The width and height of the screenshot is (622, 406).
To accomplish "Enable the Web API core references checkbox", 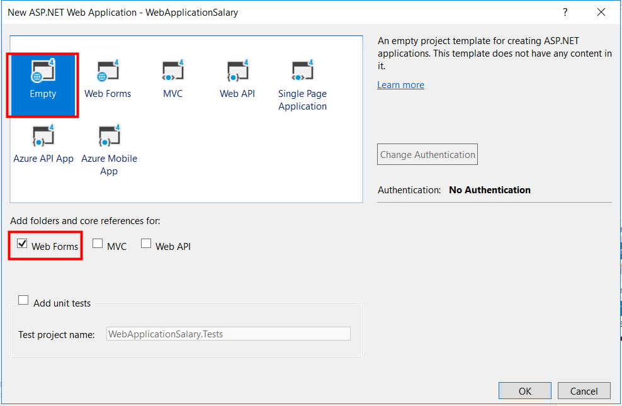I will coord(146,244).
